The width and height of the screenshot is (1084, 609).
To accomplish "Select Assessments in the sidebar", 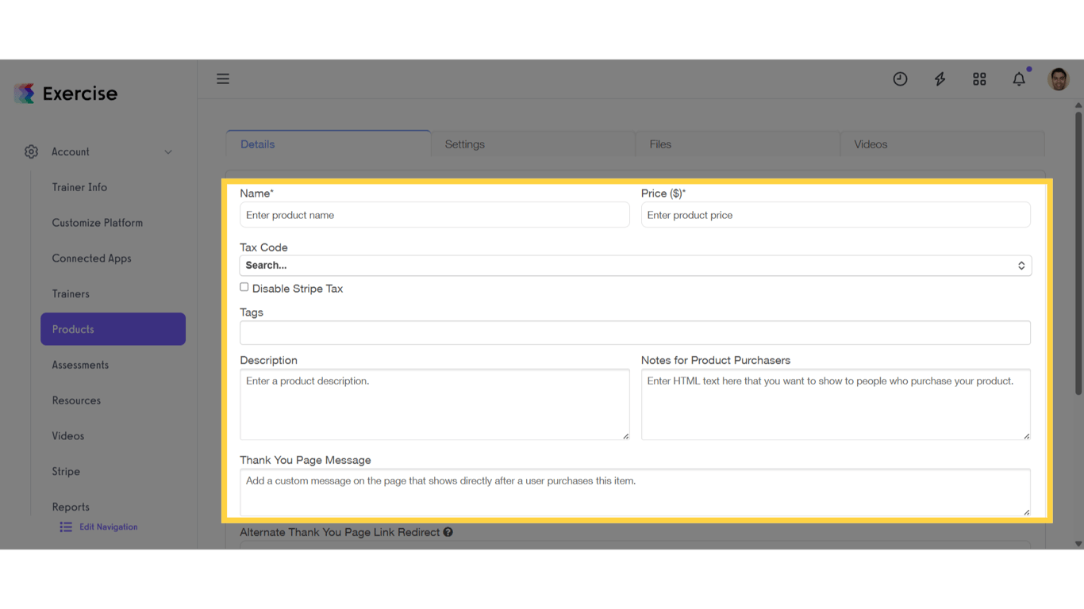I will click(x=80, y=365).
